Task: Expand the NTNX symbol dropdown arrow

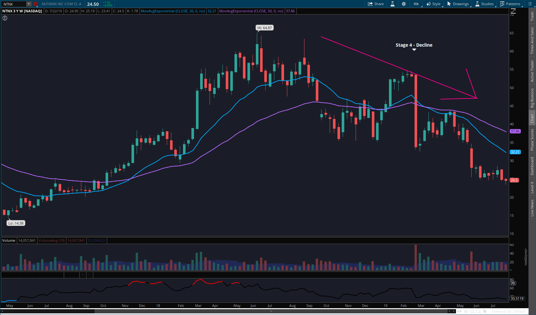Action: [29, 4]
